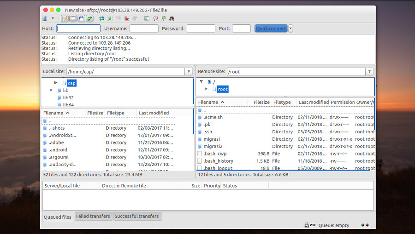
Task: Sort local files by Filename column
Action: coord(60,113)
